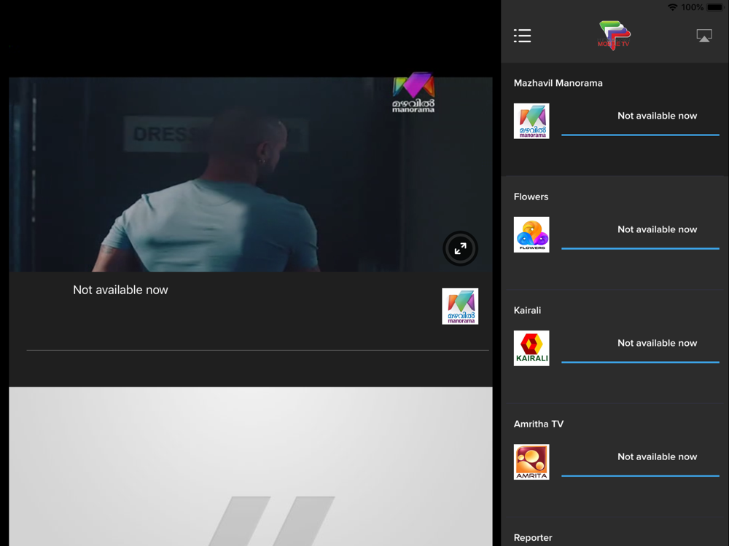Click the Amritha TV channel title
The image size is (729, 546).
click(x=539, y=424)
